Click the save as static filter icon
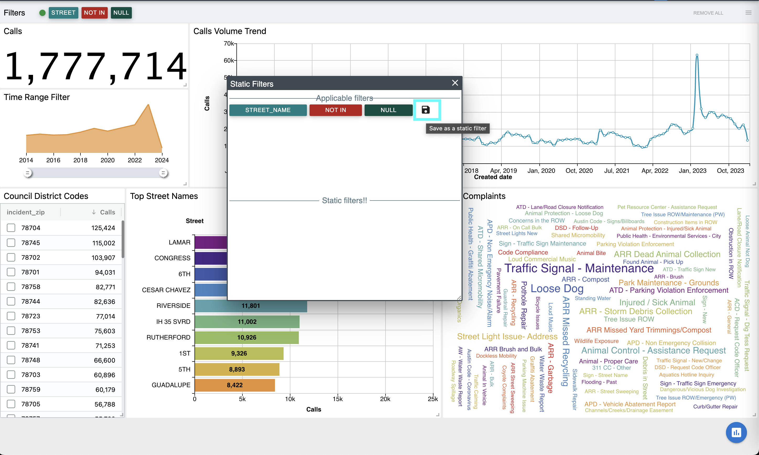 426,110
